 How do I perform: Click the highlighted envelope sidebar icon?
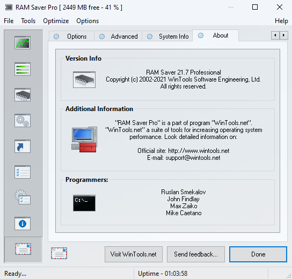[23, 249]
